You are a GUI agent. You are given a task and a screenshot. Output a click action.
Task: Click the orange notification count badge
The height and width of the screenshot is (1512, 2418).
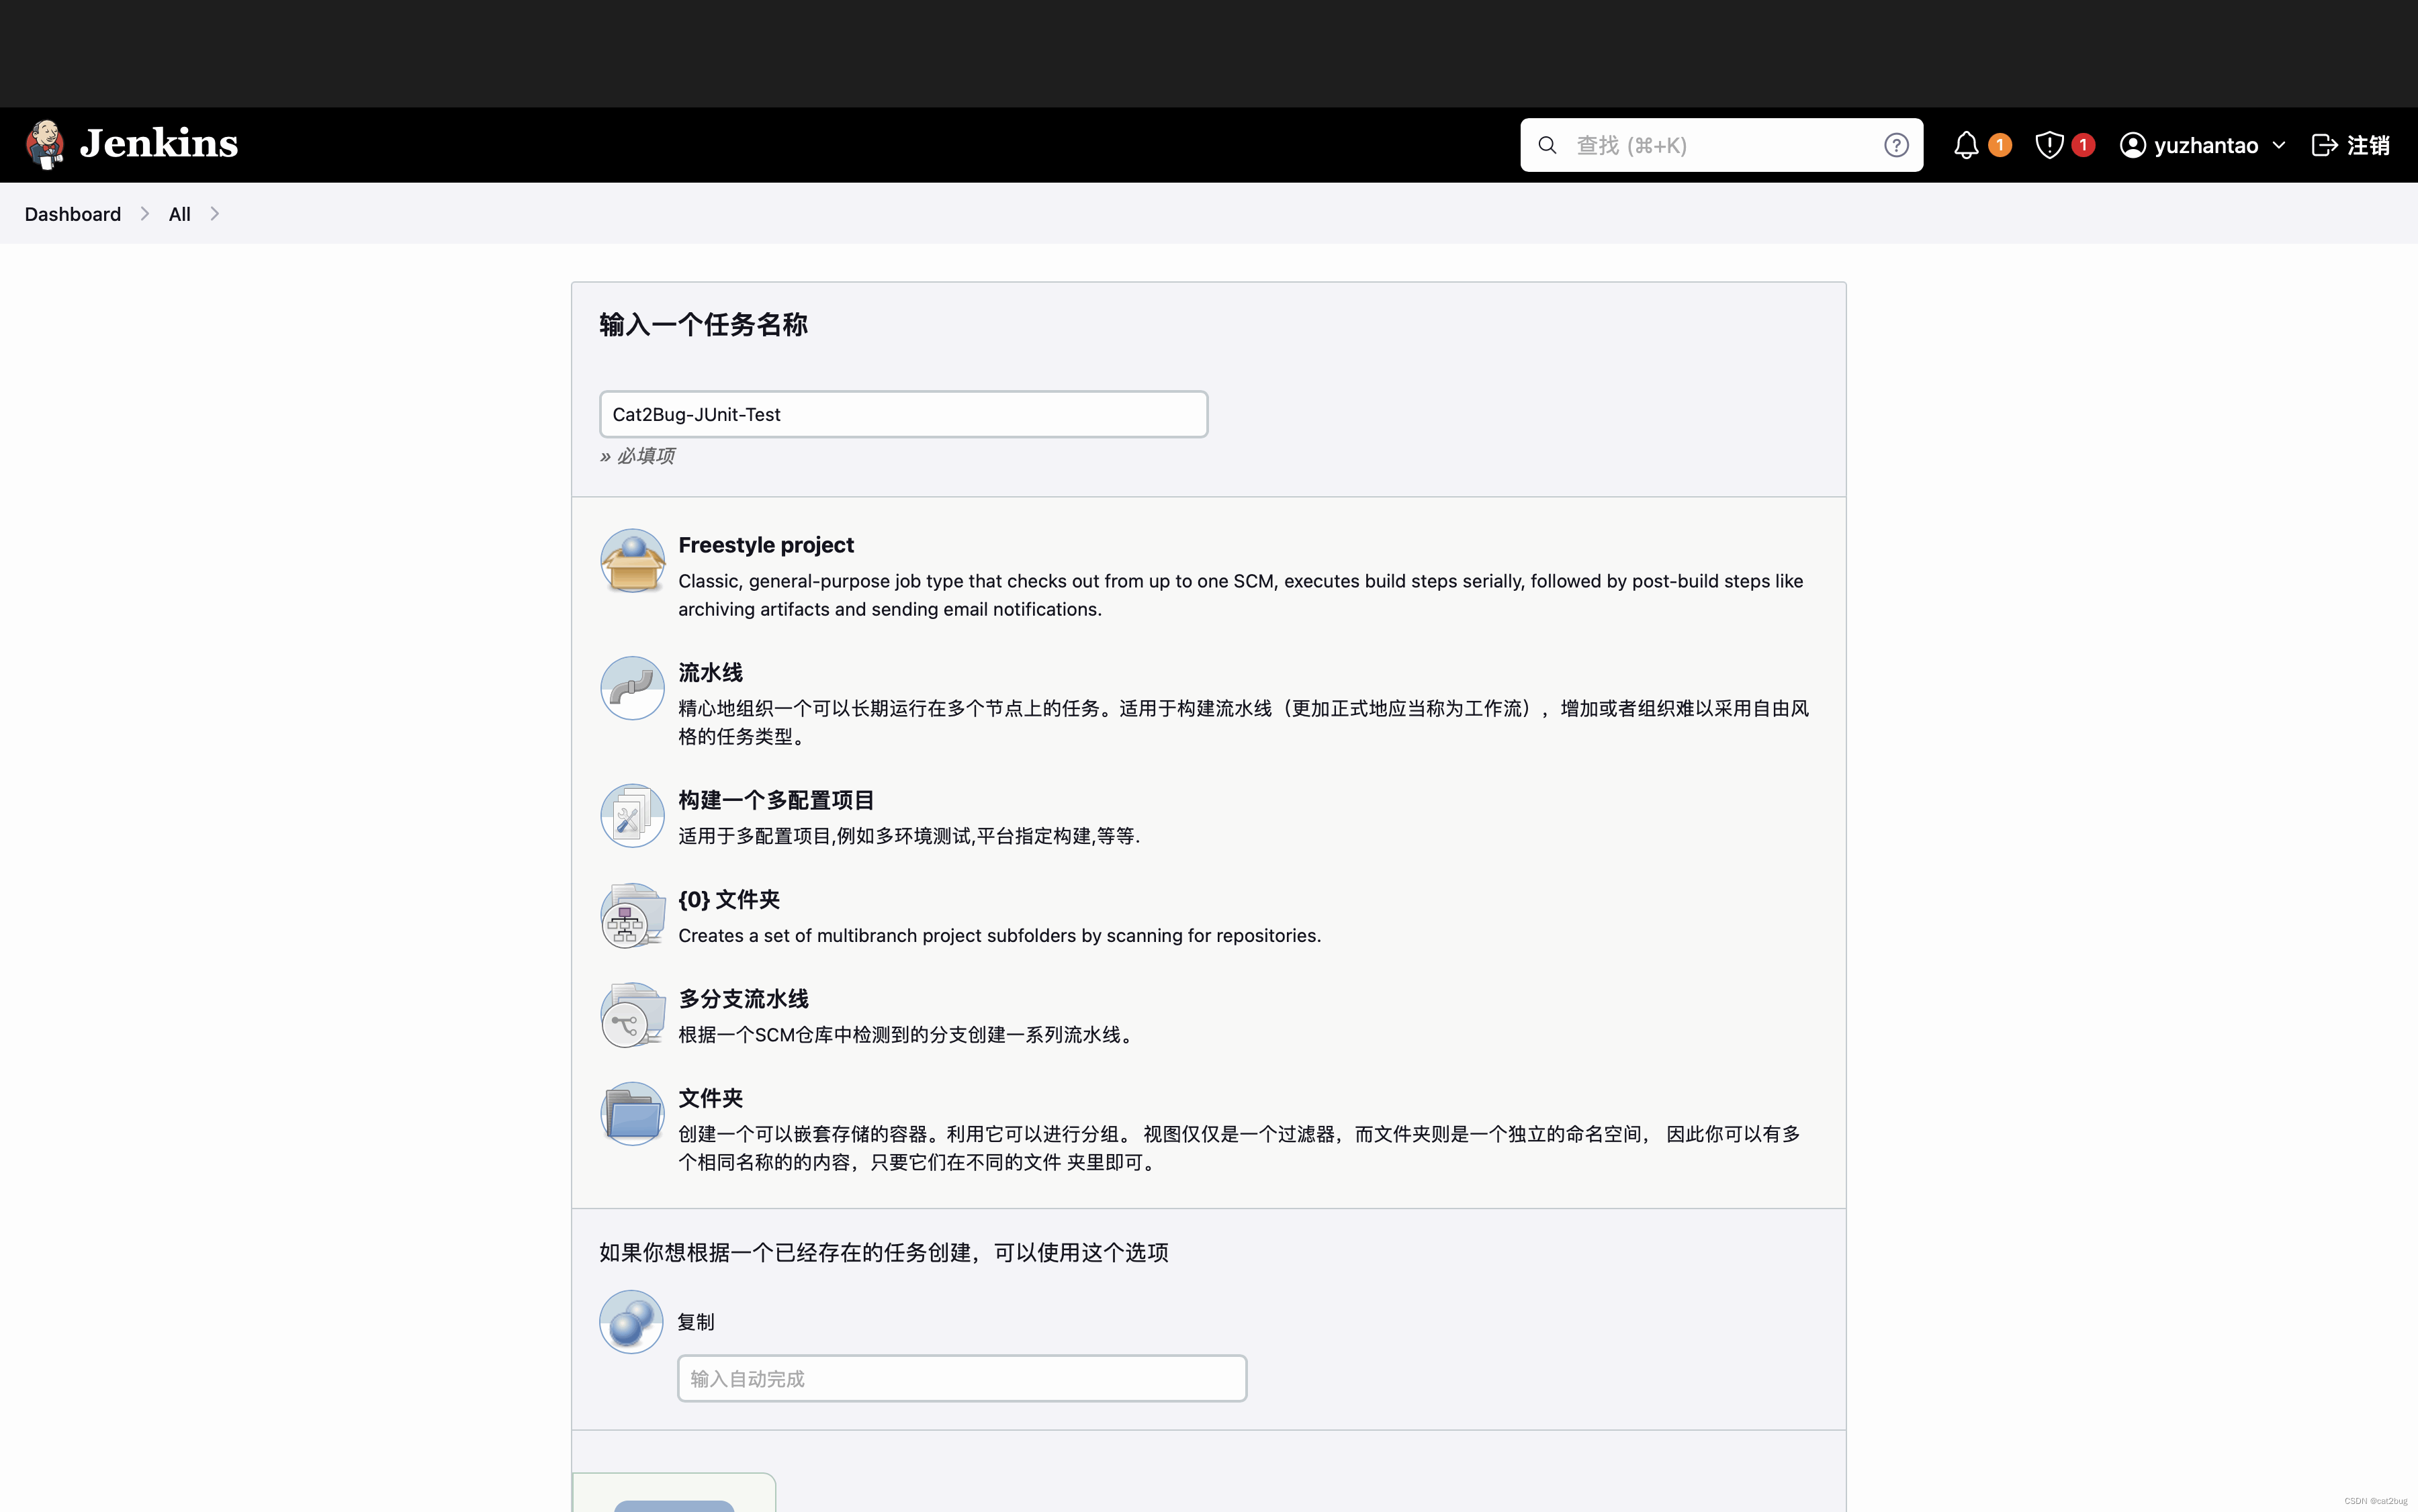point(2000,145)
